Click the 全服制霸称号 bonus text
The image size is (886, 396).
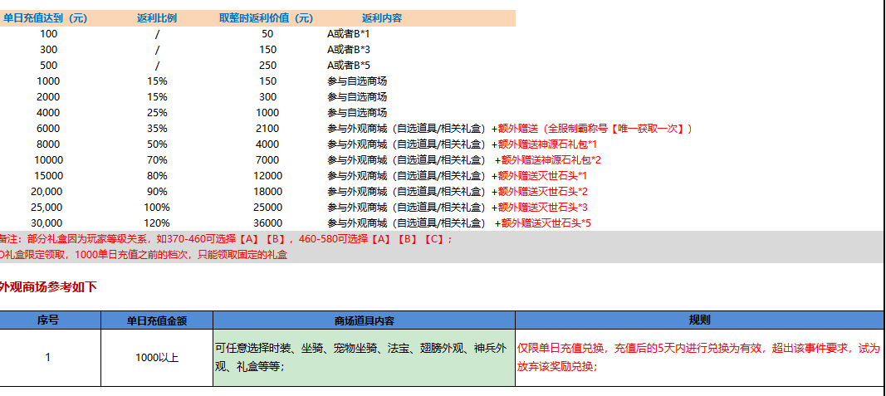click(x=591, y=128)
